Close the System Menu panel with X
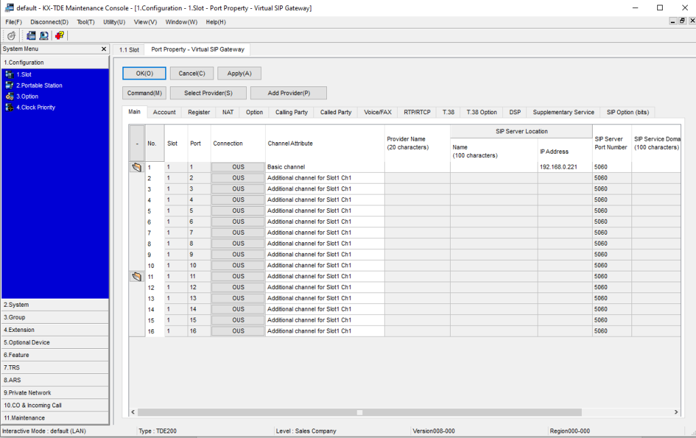 pyautogui.click(x=104, y=49)
